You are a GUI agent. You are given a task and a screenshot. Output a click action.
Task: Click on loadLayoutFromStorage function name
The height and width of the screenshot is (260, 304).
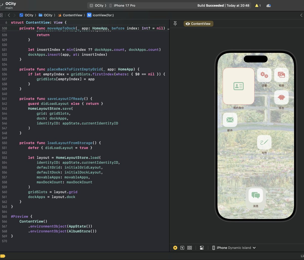[70, 143]
